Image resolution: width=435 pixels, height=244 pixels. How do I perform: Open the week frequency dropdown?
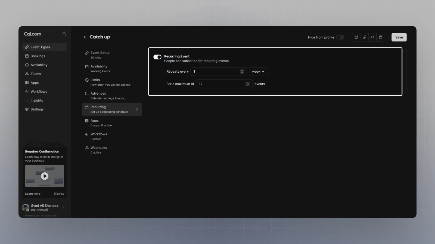[x=258, y=72]
